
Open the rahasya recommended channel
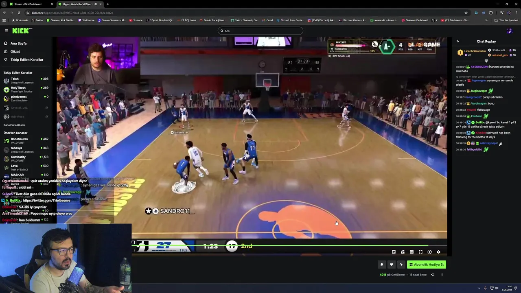[x=25, y=149]
